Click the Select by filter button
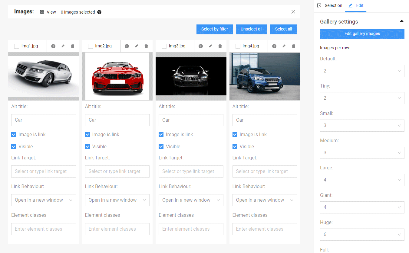This screenshot has width=409, height=253. 214,29
